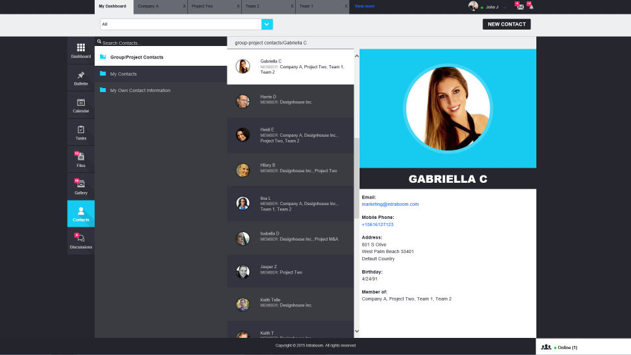Select Isabella D contact row
631x355 pixels.
click(x=291, y=238)
